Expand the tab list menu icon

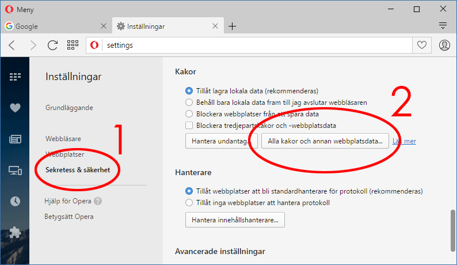point(443,26)
